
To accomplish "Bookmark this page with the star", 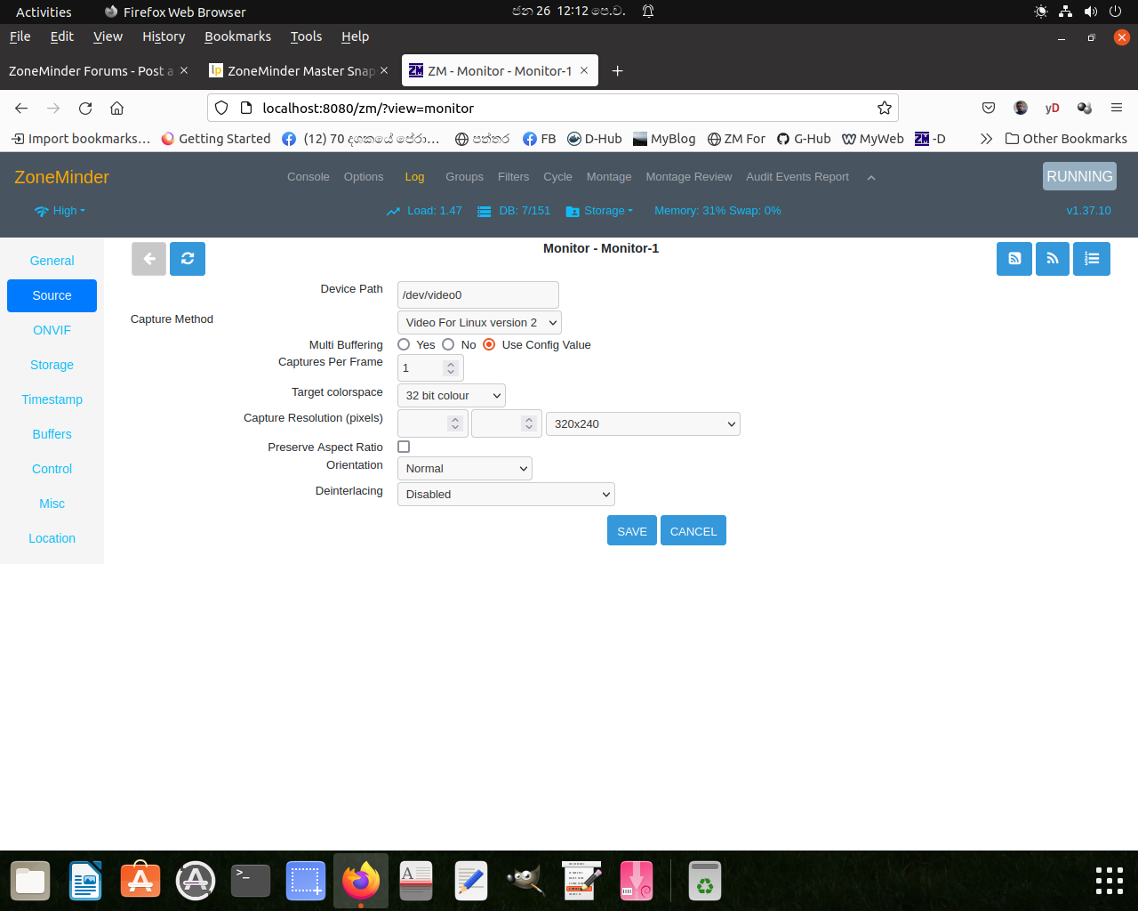I will [884, 108].
